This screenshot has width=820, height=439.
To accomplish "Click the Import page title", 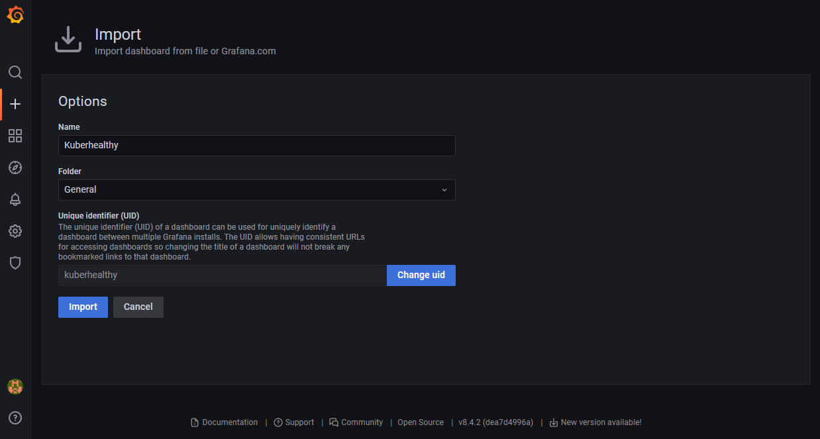I will click(x=118, y=34).
